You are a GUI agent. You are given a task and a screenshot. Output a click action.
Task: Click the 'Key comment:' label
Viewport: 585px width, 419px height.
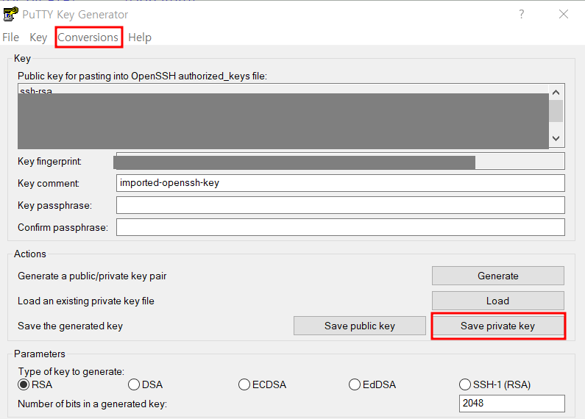click(49, 184)
